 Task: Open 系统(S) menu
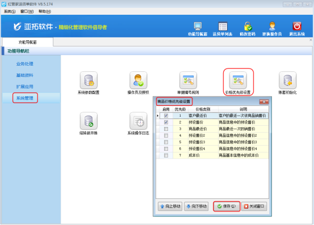click(10, 11)
